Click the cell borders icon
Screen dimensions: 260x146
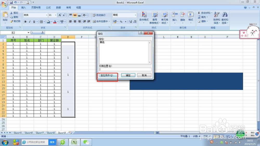pyautogui.click(x=41, y=22)
